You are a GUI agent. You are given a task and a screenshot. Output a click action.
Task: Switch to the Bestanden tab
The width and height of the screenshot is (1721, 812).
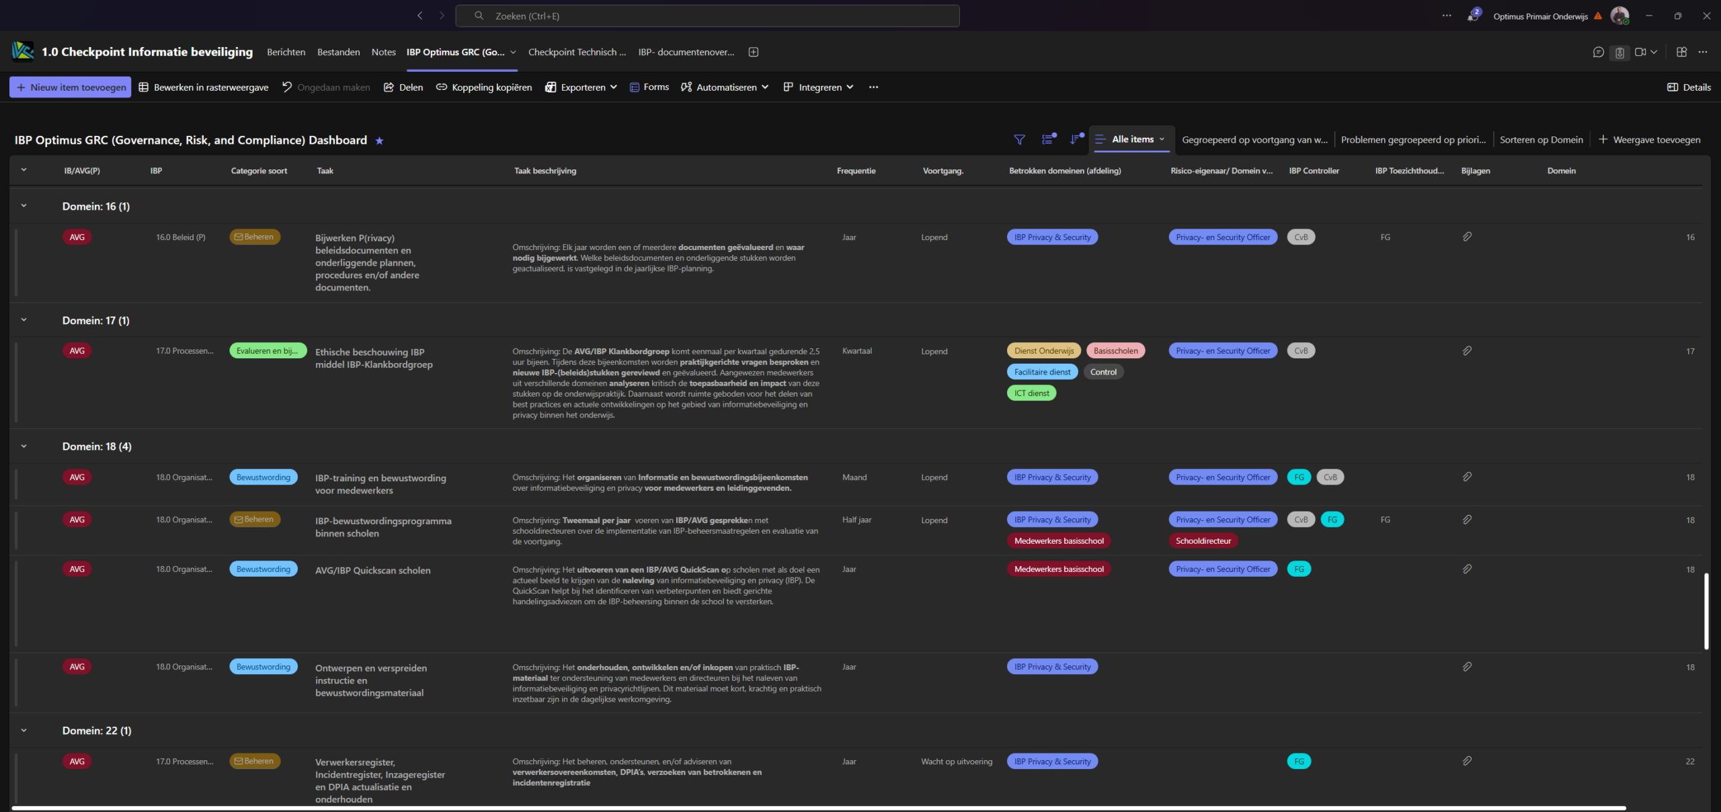[x=338, y=52]
